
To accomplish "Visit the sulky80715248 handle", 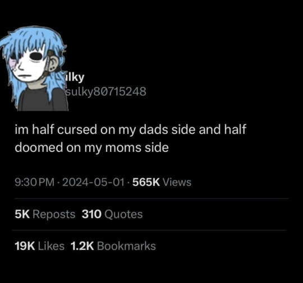I will point(106,91).
